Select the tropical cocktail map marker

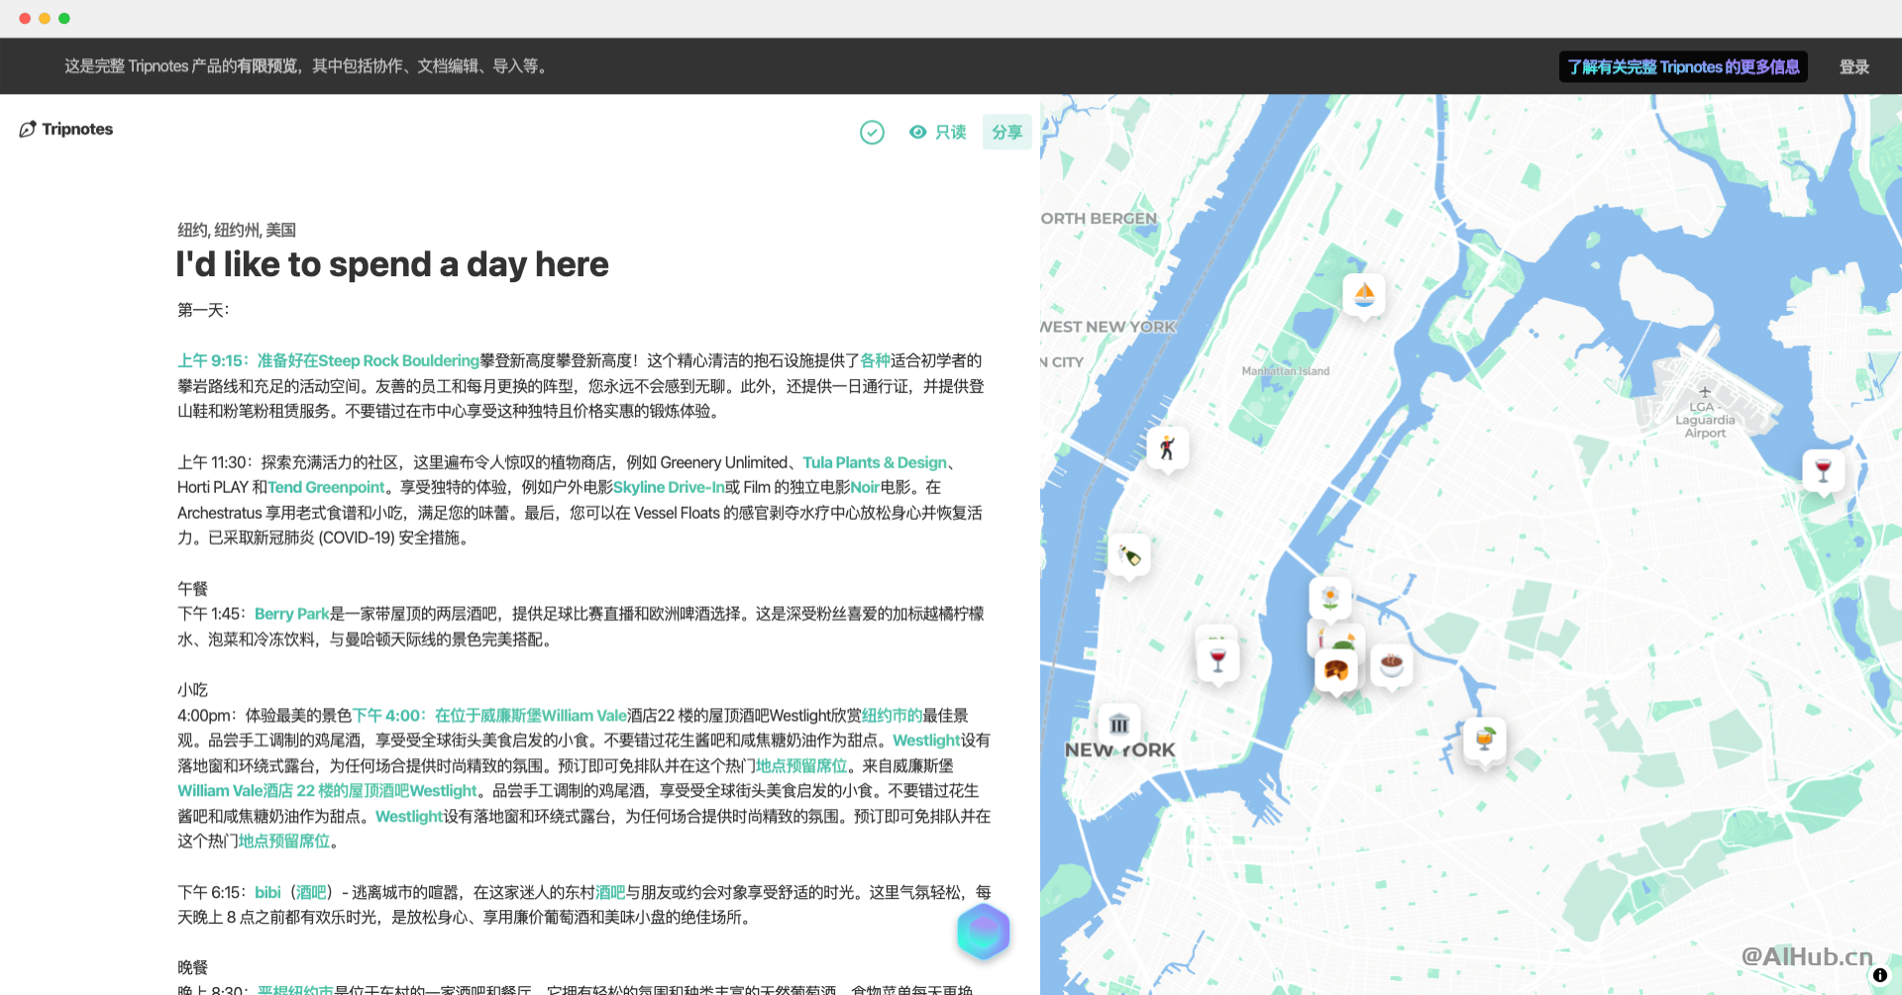(1485, 739)
